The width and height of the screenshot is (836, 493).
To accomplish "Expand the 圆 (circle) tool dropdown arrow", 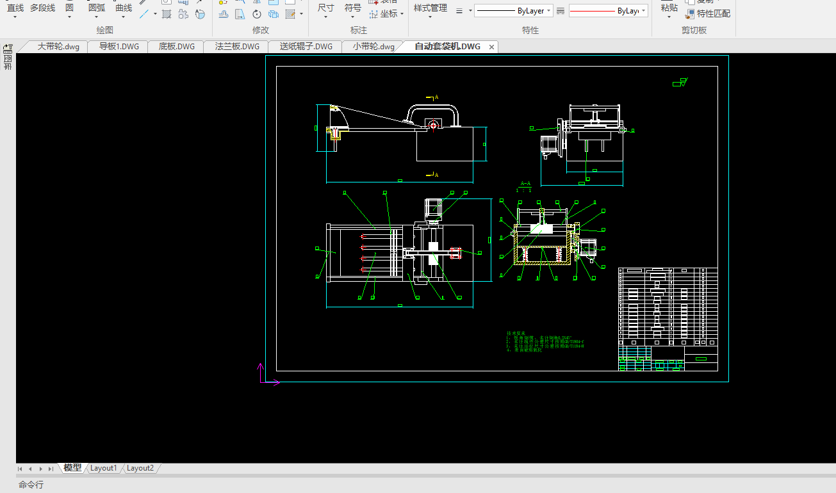I will pos(69,17).
